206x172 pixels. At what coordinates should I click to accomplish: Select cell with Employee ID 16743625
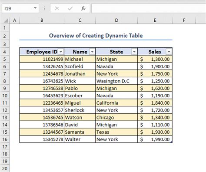tap(42, 81)
